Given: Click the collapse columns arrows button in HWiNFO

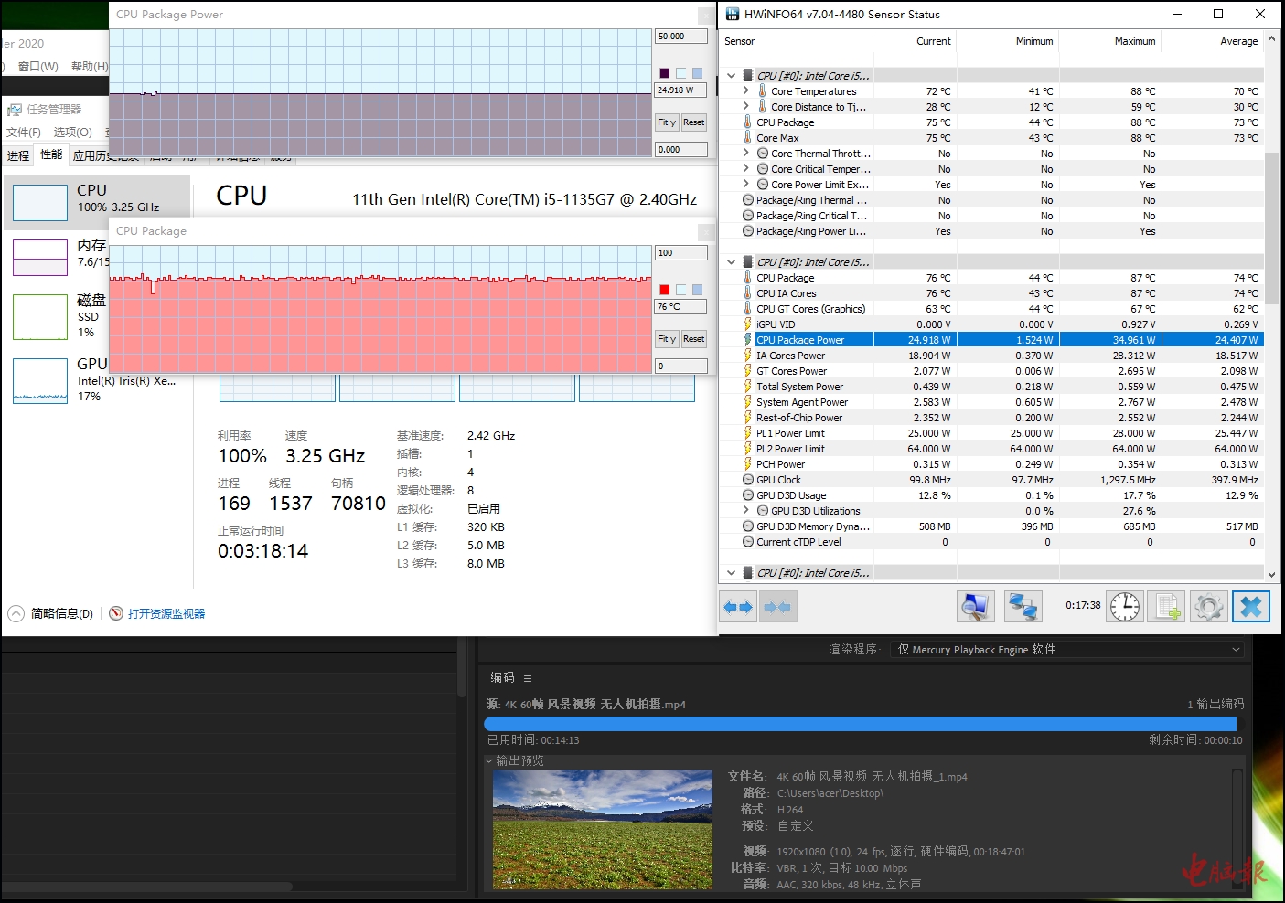Looking at the screenshot, I should (776, 607).
